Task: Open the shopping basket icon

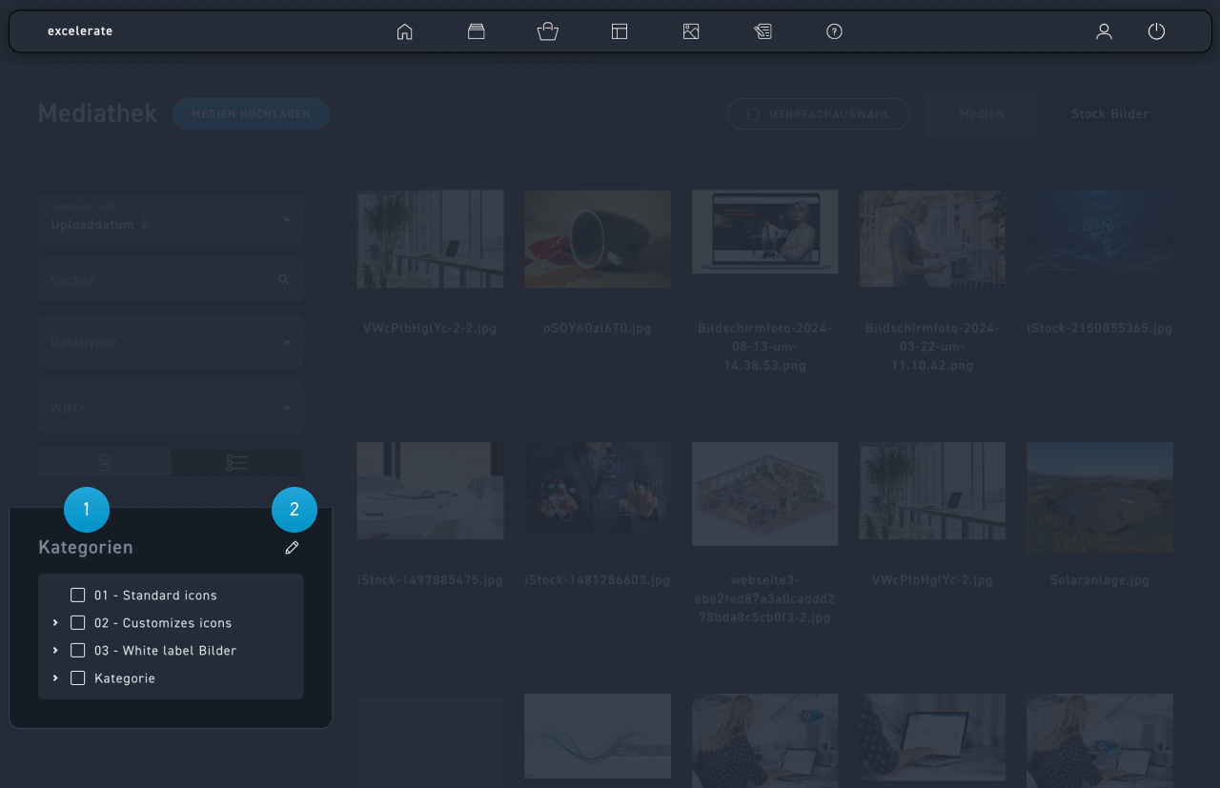Action: pyautogui.click(x=547, y=31)
